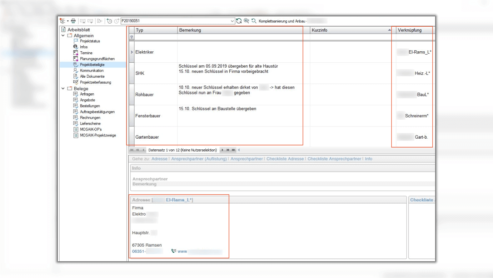Select Kommunikation in the navigation tree

(x=91, y=71)
